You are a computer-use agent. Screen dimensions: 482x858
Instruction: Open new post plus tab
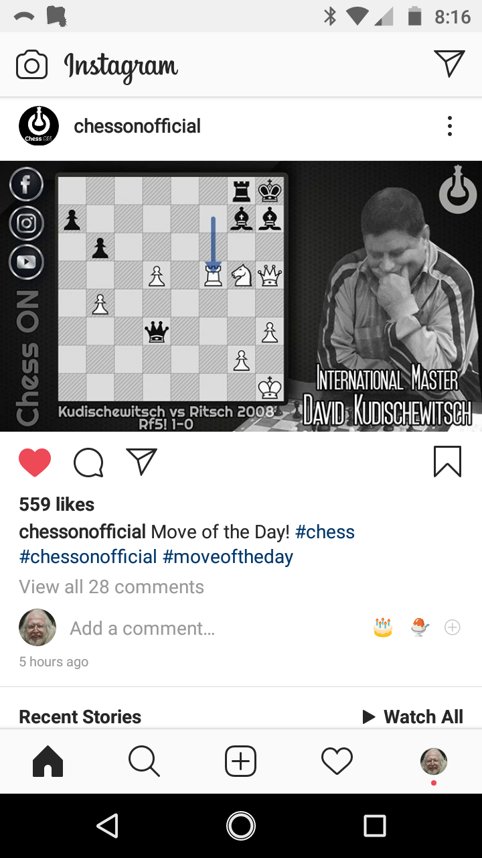tap(240, 761)
